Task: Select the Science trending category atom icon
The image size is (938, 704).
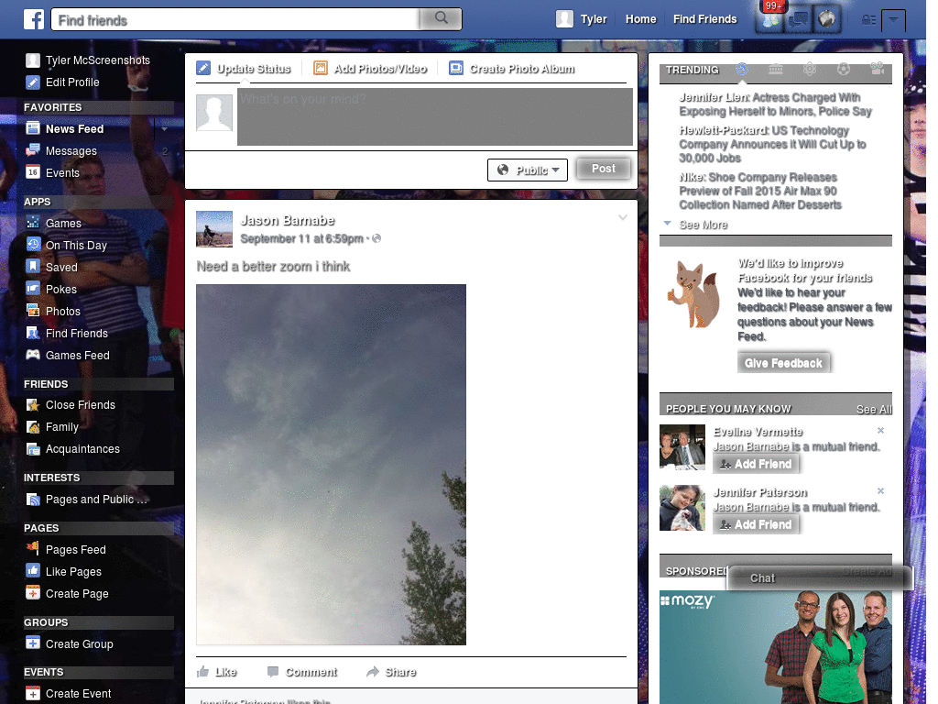Action: (811, 70)
